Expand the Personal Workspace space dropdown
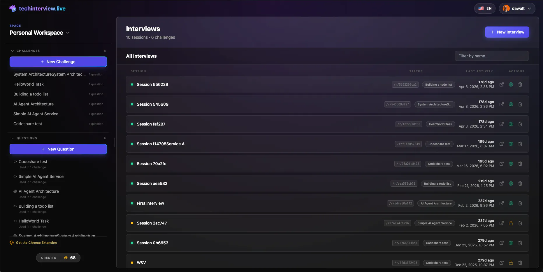The image size is (543, 272). point(68,33)
